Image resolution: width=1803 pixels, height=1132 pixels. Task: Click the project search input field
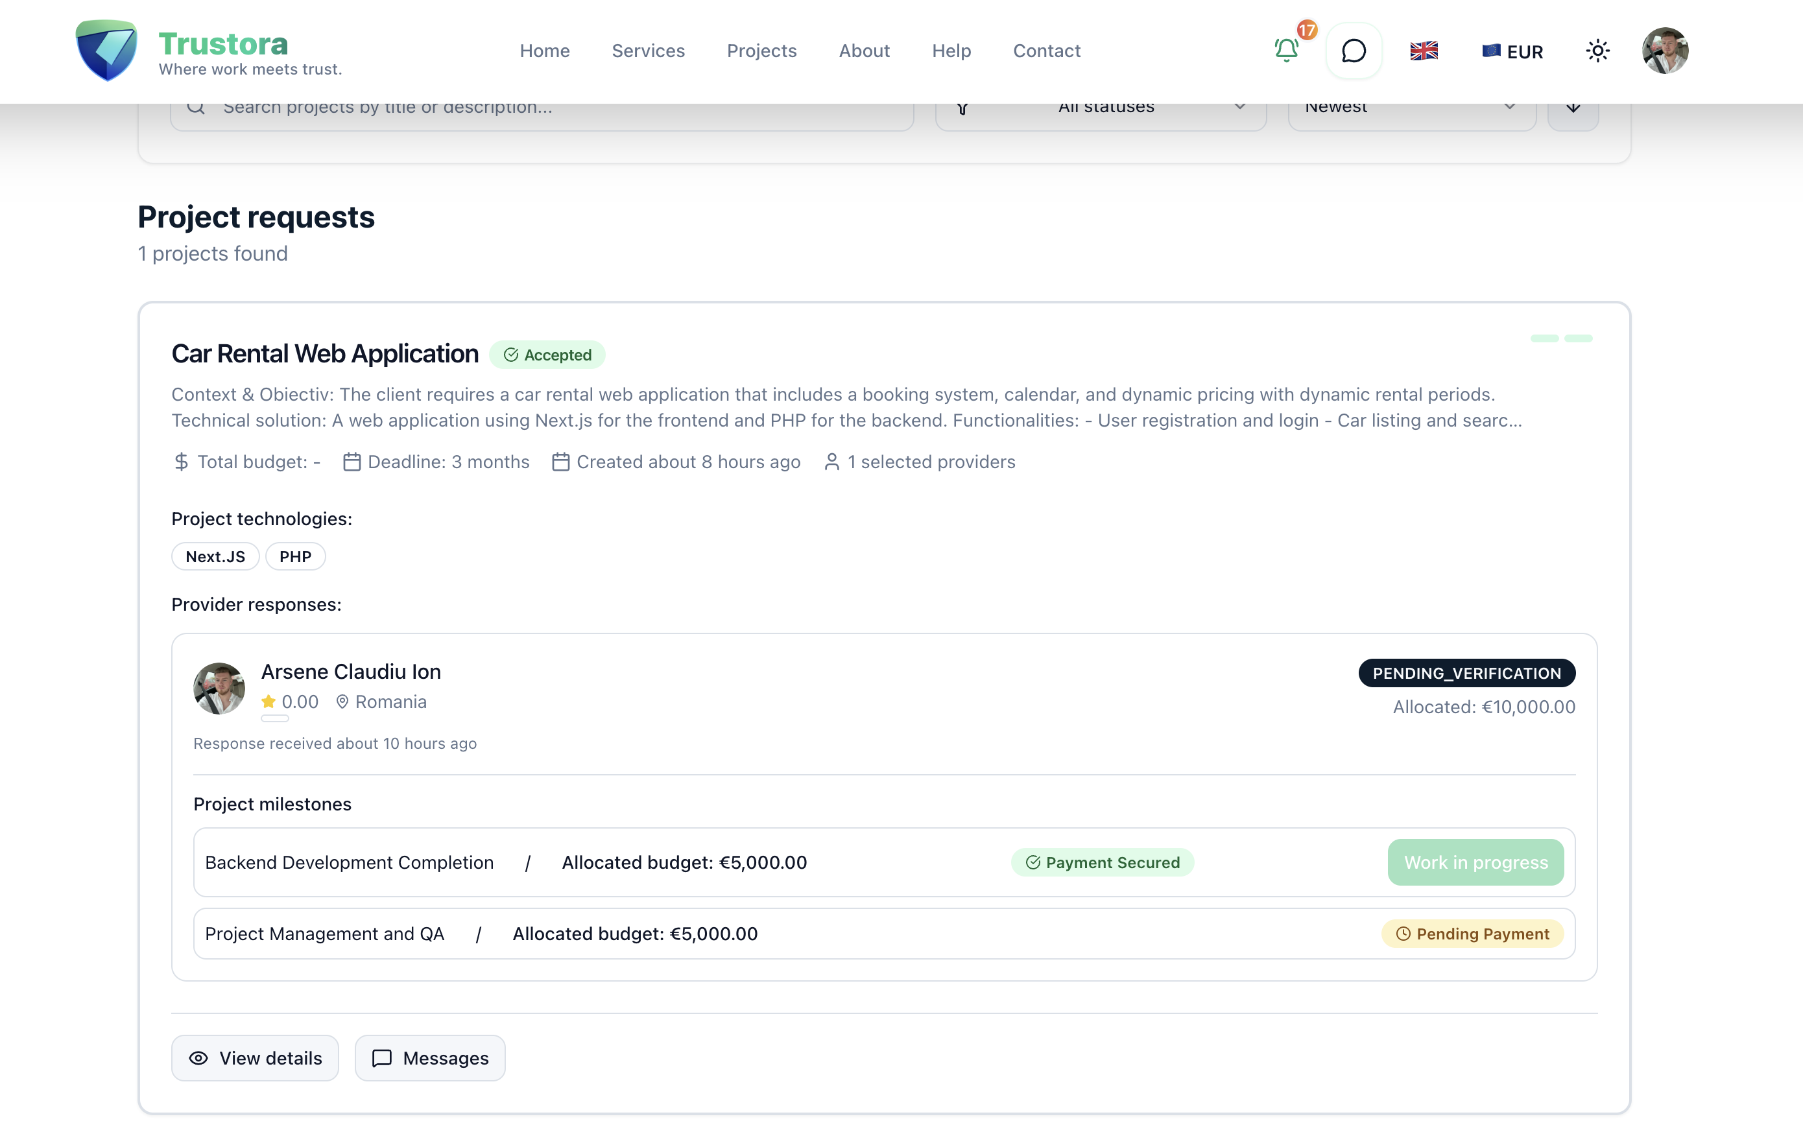click(524, 107)
